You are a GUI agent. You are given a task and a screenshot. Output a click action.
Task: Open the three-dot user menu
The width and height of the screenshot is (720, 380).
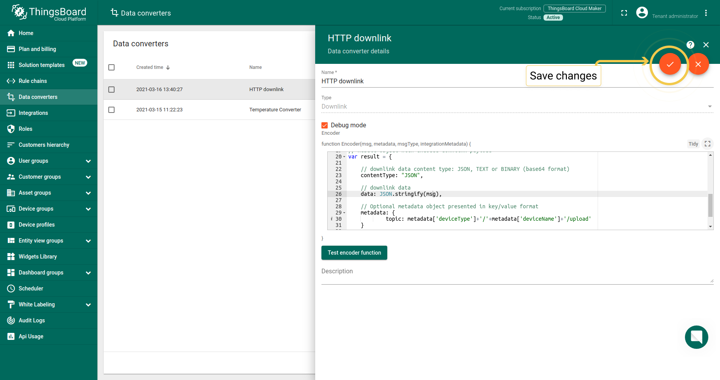(x=706, y=13)
